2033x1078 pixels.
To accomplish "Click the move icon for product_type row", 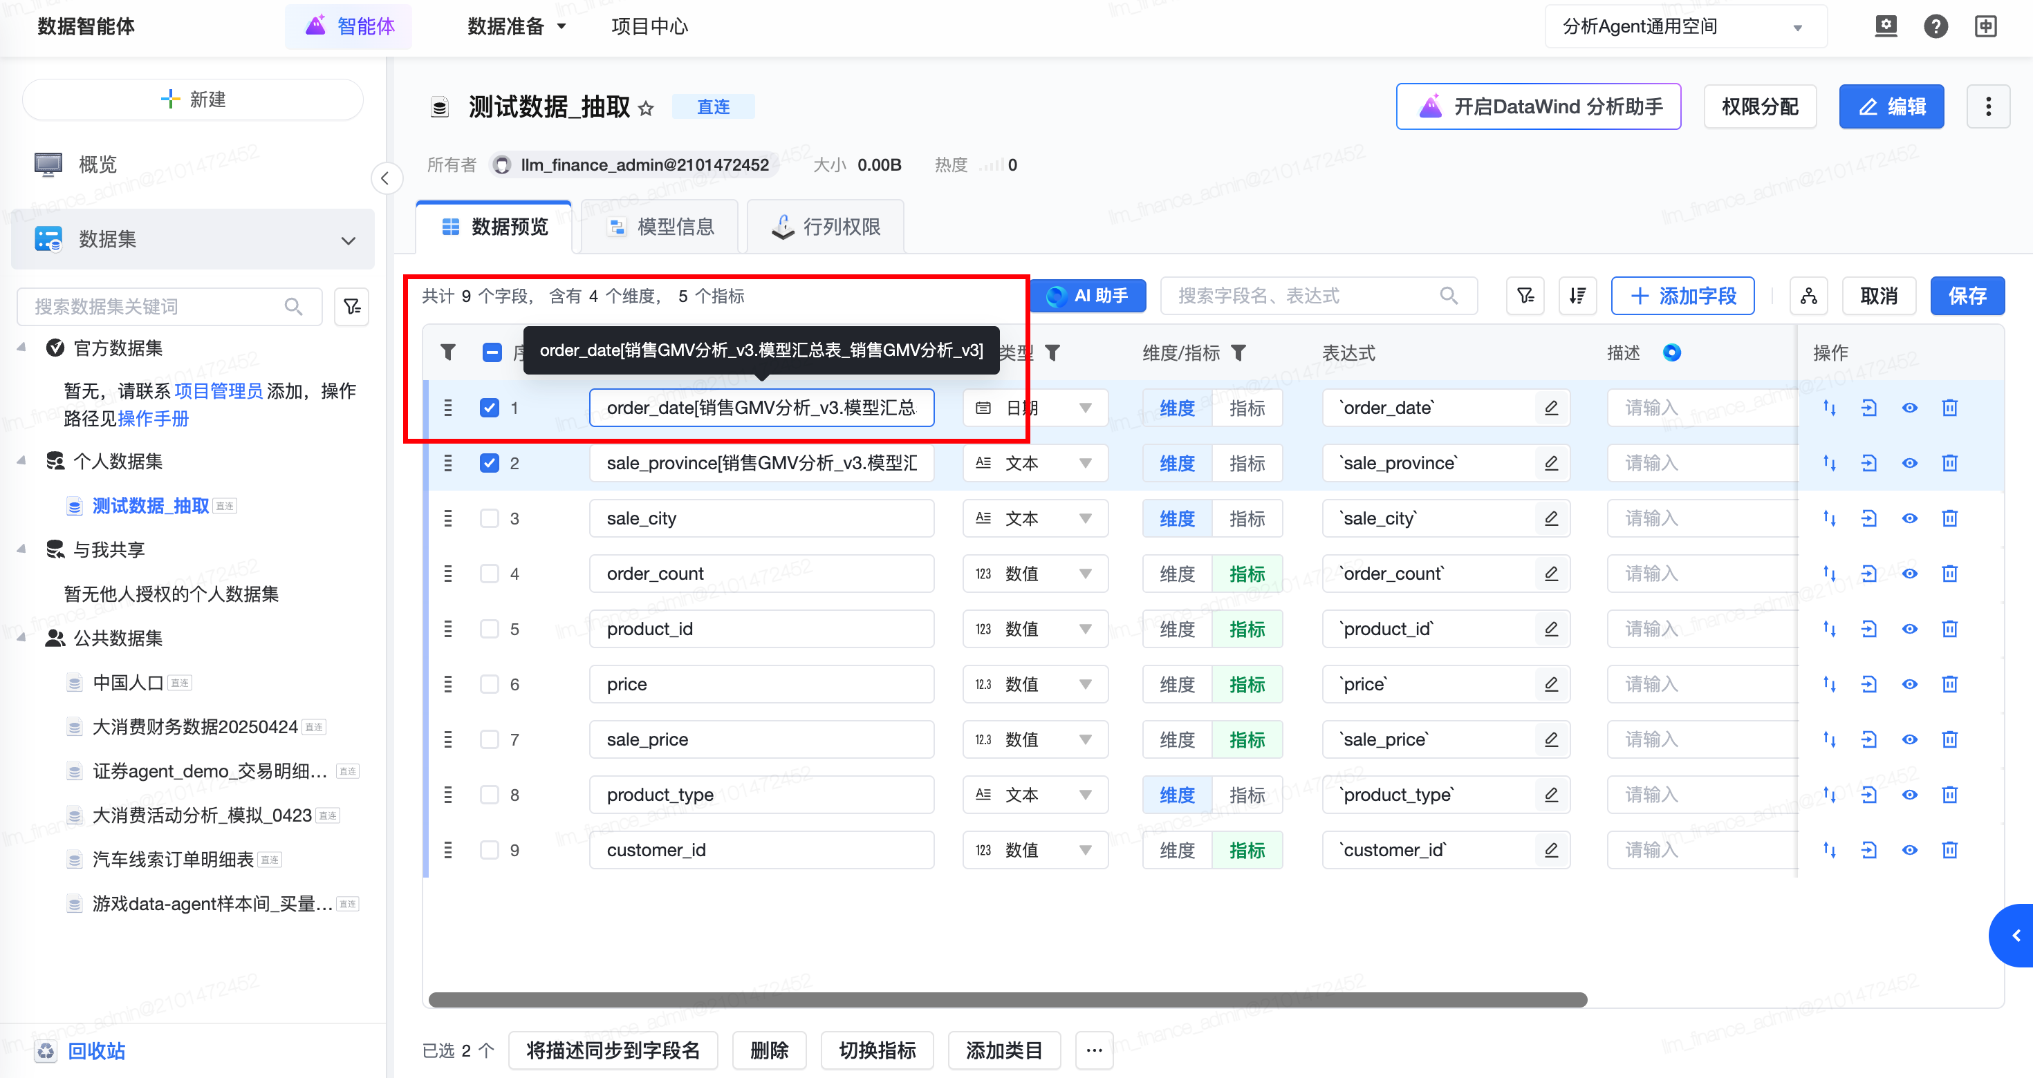I will [1830, 794].
